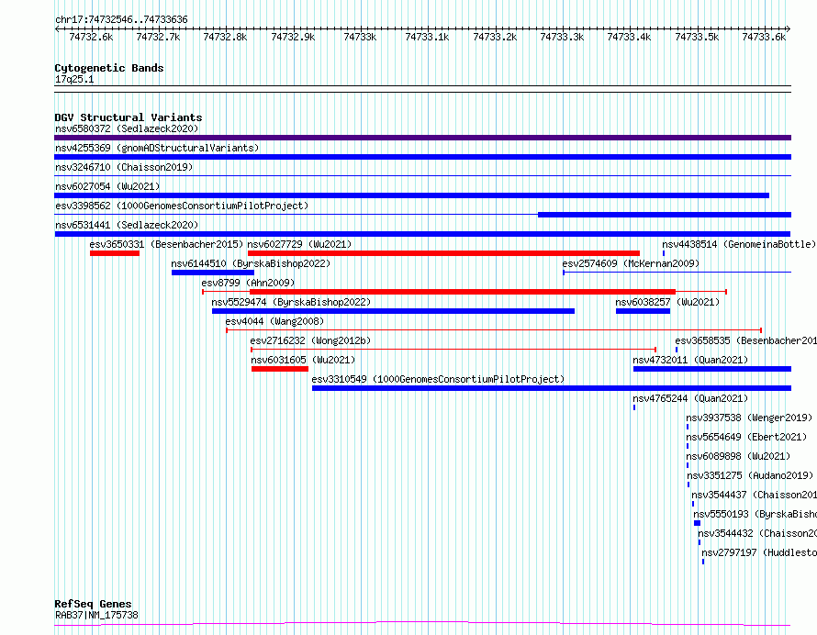Select the thick blue esv3398562 bar segment
Image resolution: width=817 pixels, height=635 pixels.
click(x=665, y=215)
